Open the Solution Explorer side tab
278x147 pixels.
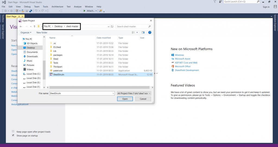pos(275,23)
